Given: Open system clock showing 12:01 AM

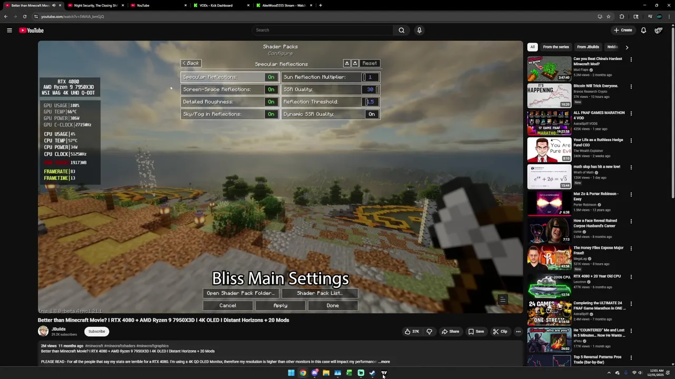Looking at the screenshot, I should [x=655, y=373].
